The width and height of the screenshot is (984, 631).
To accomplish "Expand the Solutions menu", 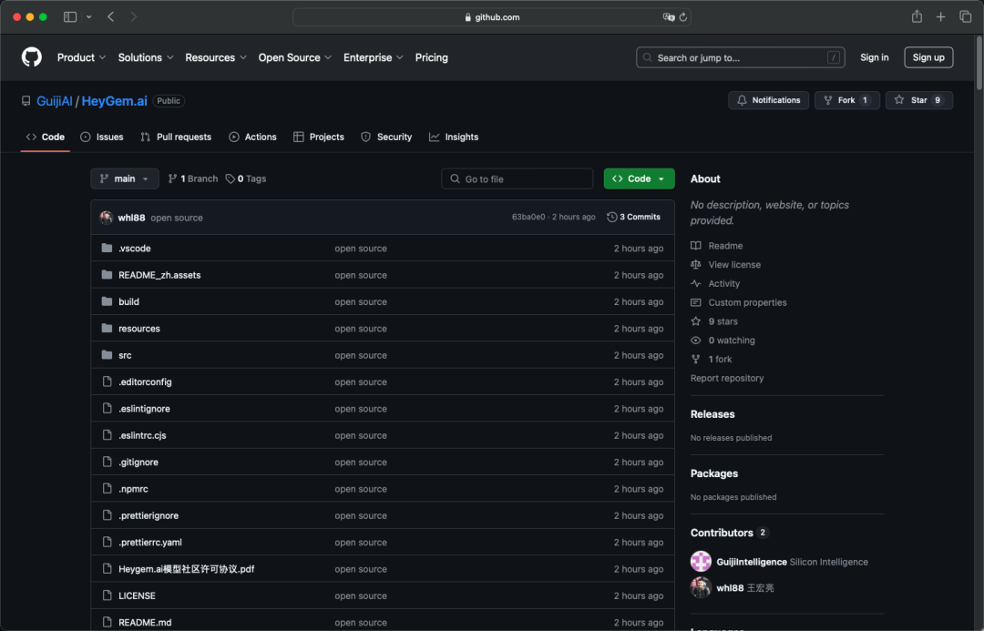I will tap(146, 57).
